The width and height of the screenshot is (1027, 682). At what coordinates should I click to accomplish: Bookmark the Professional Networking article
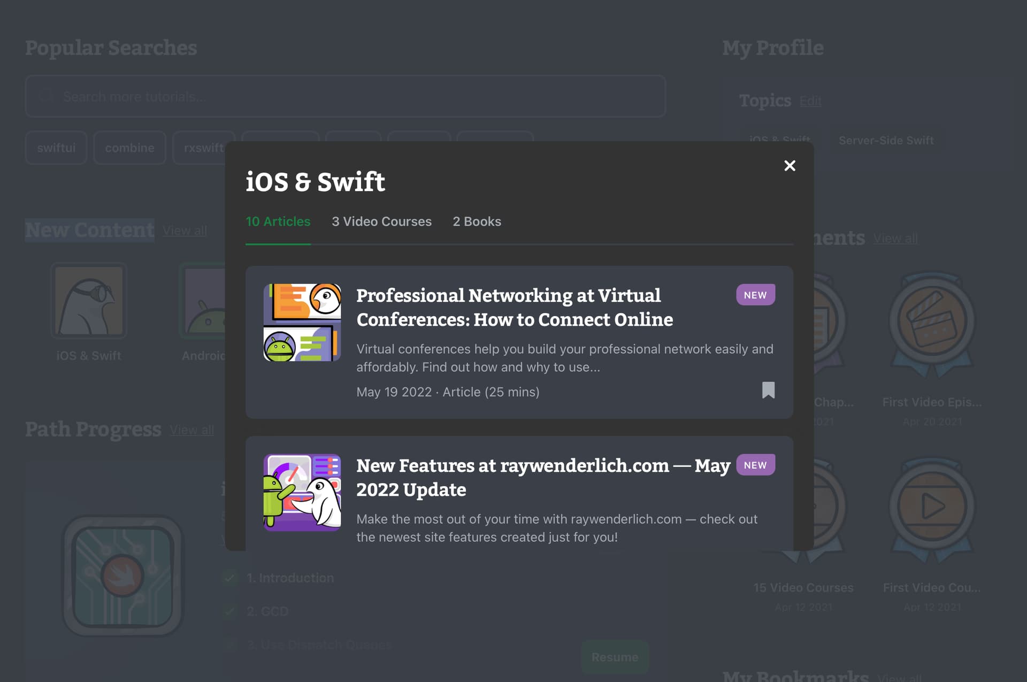(768, 390)
